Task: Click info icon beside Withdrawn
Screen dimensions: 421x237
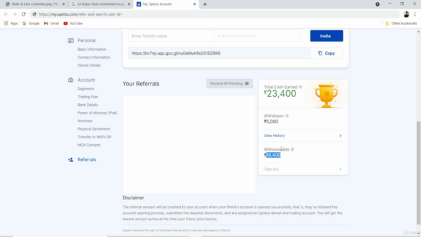Action: pyautogui.click(x=287, y=116)
